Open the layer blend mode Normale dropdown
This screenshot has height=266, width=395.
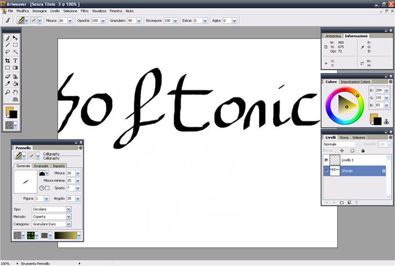click(x=357, y=144)
